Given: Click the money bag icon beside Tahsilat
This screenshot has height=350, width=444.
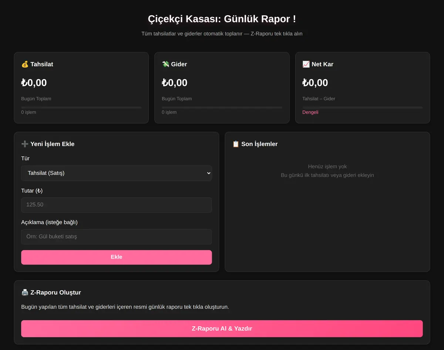Looking at the screenshot, I should (25, 64).
